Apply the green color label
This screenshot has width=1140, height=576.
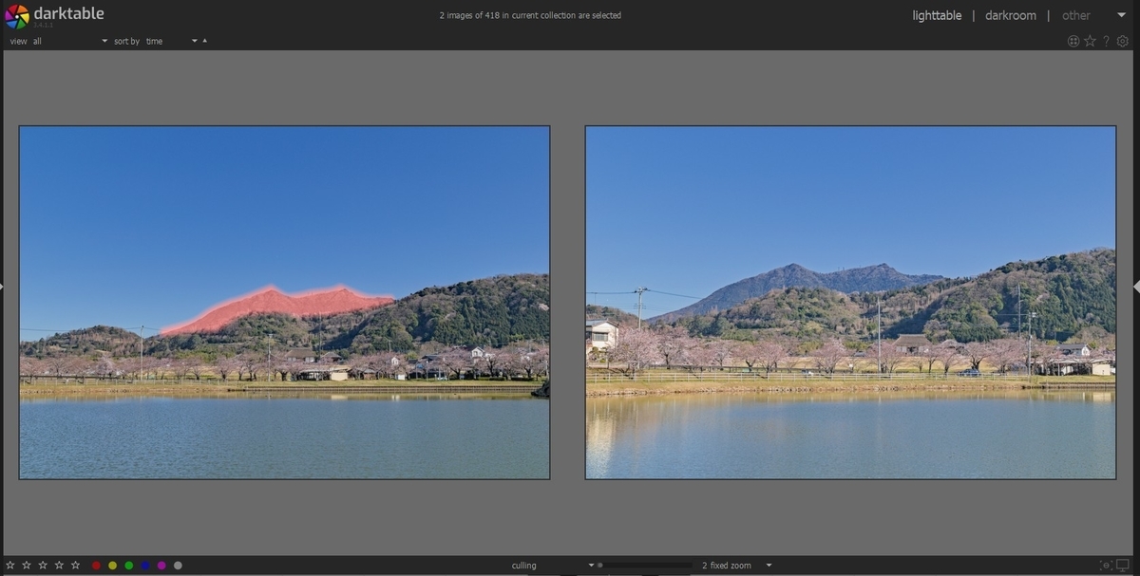tap(128, 566)
